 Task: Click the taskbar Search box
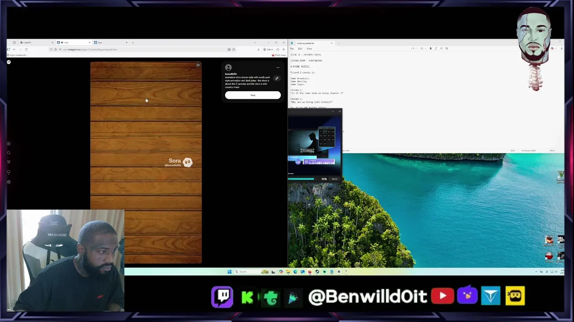click(251, 271)
